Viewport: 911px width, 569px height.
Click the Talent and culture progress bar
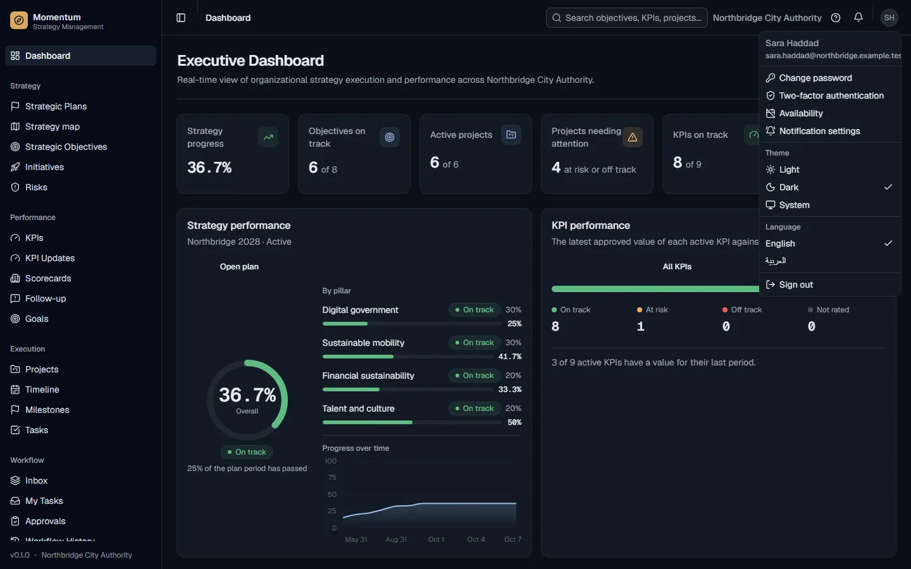click(x=412, y=422)
